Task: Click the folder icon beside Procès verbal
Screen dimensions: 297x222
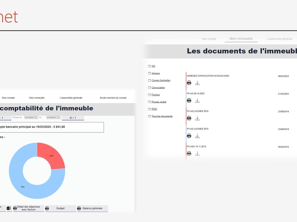Action: 149,102
